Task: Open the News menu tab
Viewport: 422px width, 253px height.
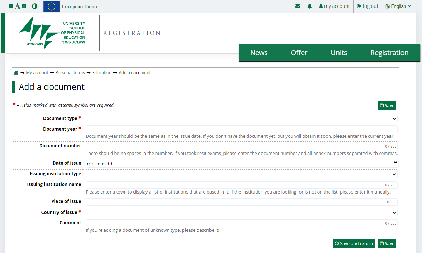Action: [259, 53]
